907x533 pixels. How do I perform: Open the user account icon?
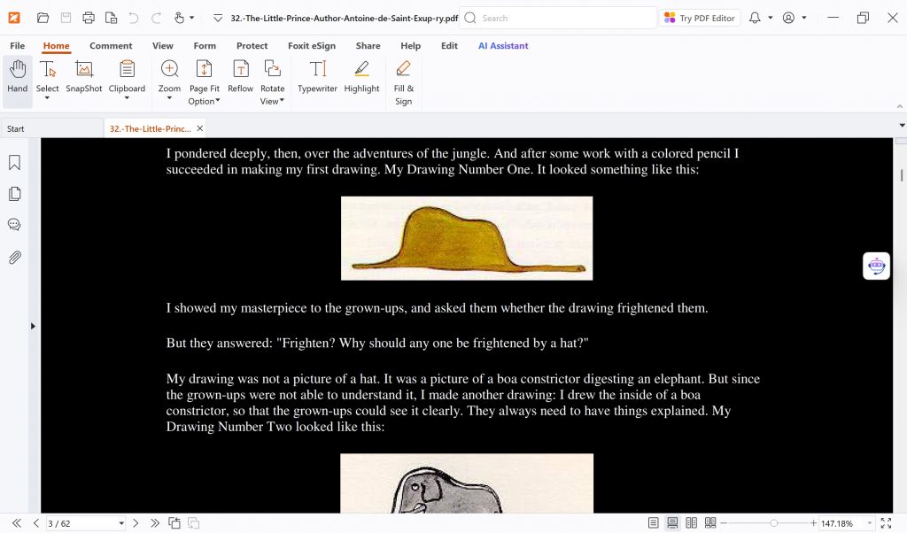pos(788,18)
